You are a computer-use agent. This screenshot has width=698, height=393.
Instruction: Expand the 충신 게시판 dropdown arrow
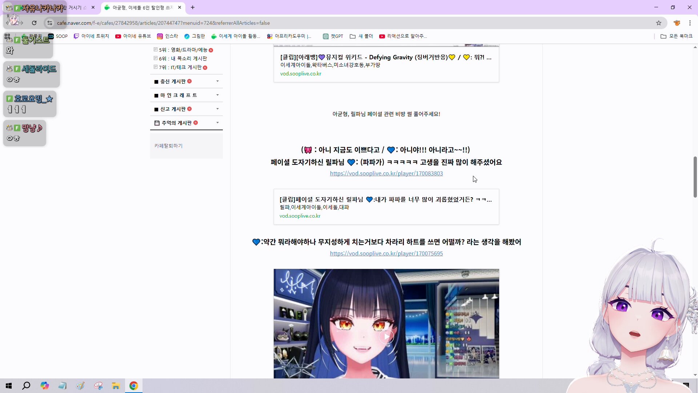coord(217,81)
